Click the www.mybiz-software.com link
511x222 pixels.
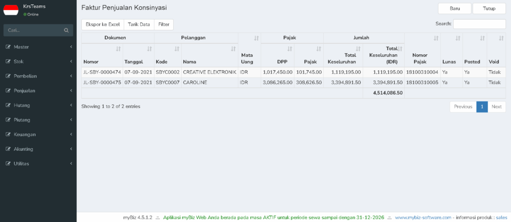(423, 218)
